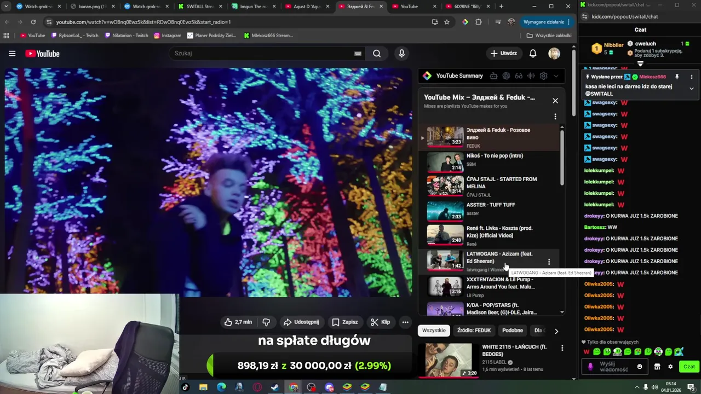701x394 pixels.
Task: Click the Wymagane działanie button
Action: coord(547,22)
